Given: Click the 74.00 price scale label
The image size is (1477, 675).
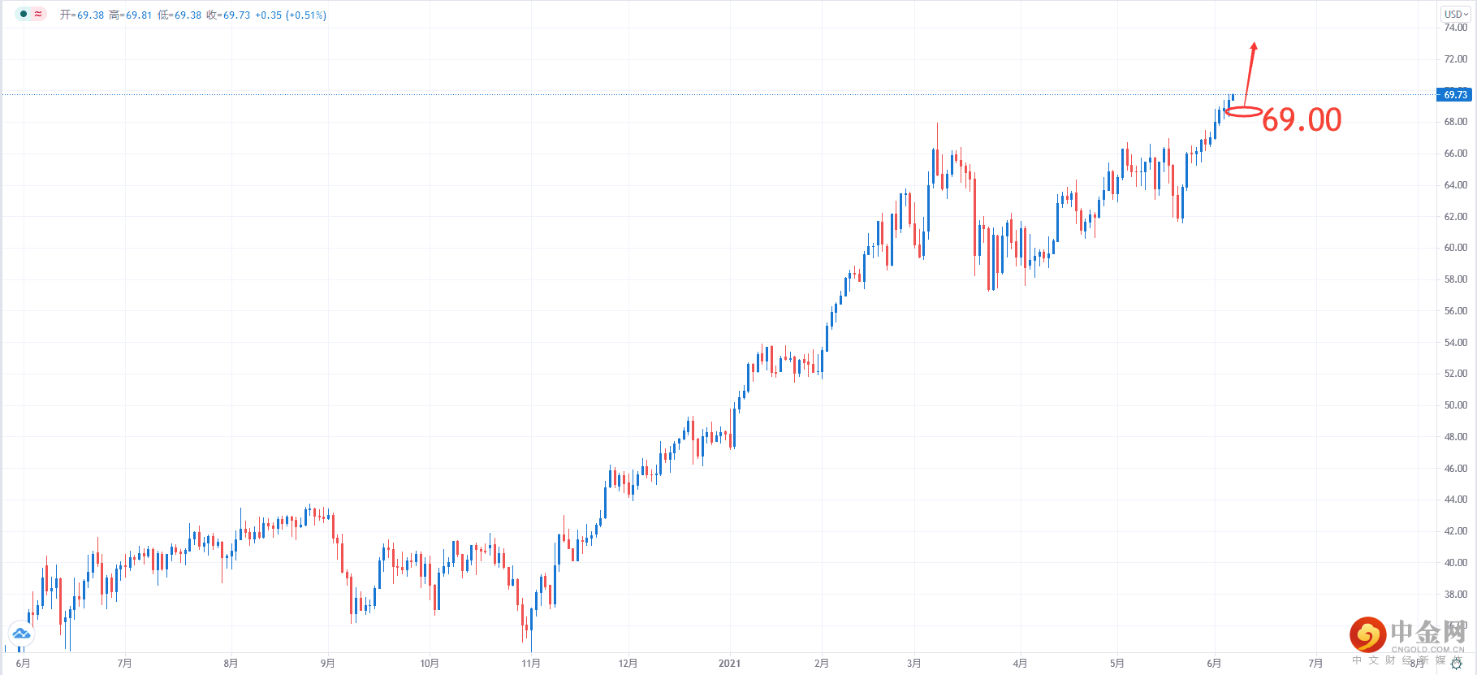Looking at the screenshot, I should click(x=1455, y=28).
